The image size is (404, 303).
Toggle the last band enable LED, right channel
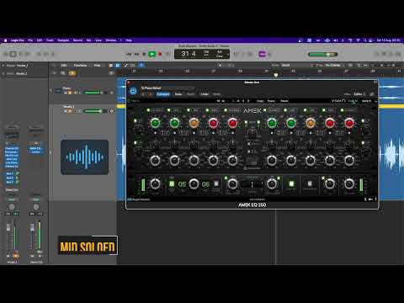pyautogui.click(x=342, y=110)
